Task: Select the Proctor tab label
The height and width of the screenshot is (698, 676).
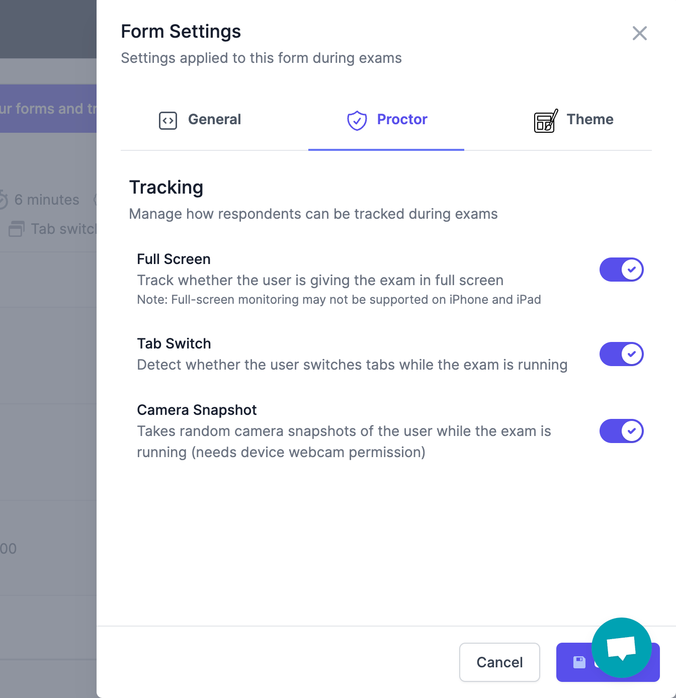Action: pos(402,119)
